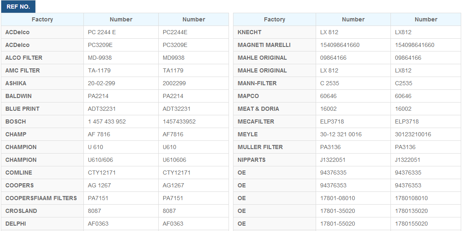Click the COOPERSFIAAM FILTERS row label
Viewport: 462px width, 231px height.
point(41,198)
